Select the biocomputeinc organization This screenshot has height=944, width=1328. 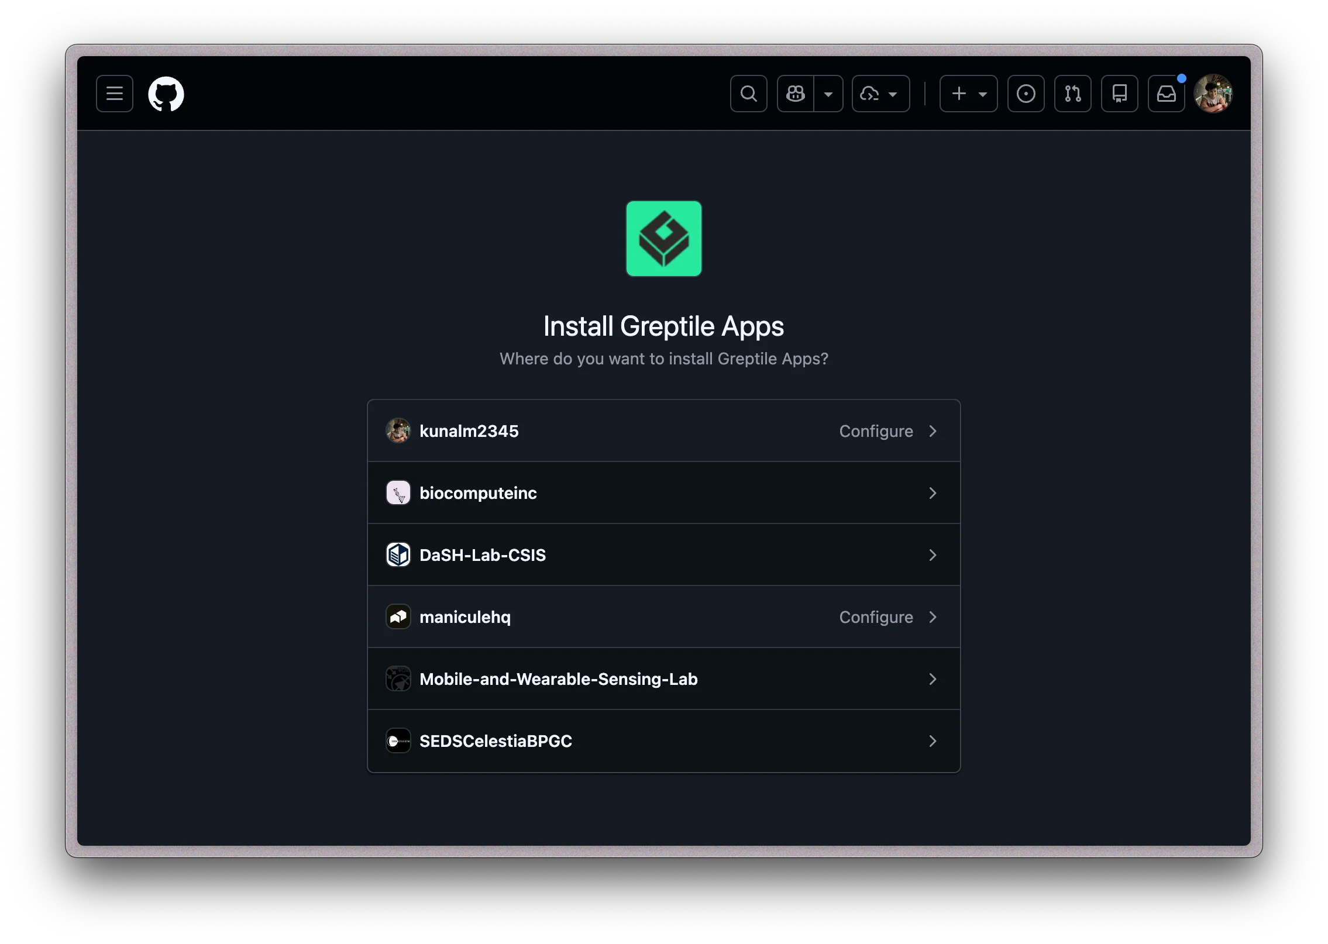point(664,493)
